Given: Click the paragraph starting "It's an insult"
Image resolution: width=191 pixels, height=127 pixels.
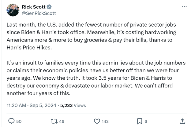Looking at the screenshot, I should [x=96, y=78].
